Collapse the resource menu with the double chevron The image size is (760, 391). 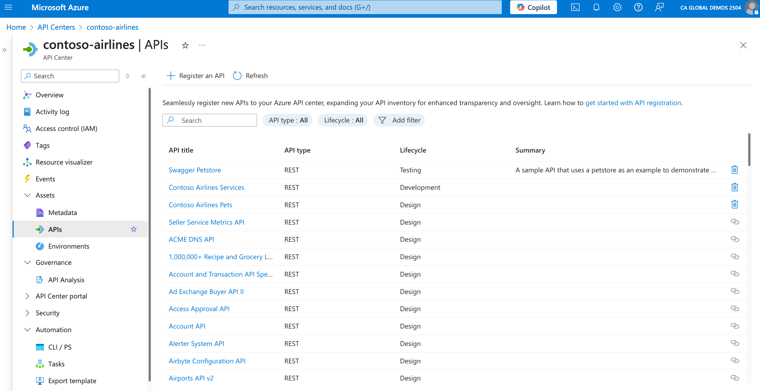click(144, 76)
